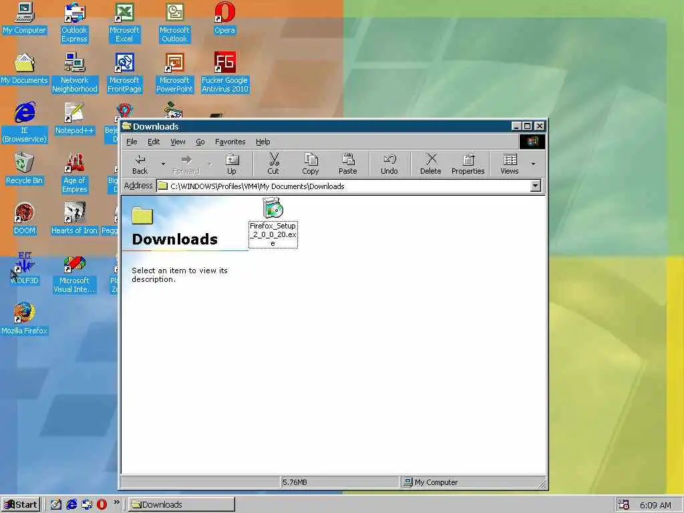Screen dimensions: 684x513
Task: Open the File menu
Action: coord(132,142)
